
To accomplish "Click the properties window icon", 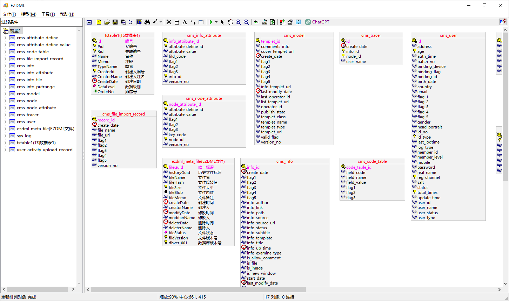I will click(x=290, y=22).
